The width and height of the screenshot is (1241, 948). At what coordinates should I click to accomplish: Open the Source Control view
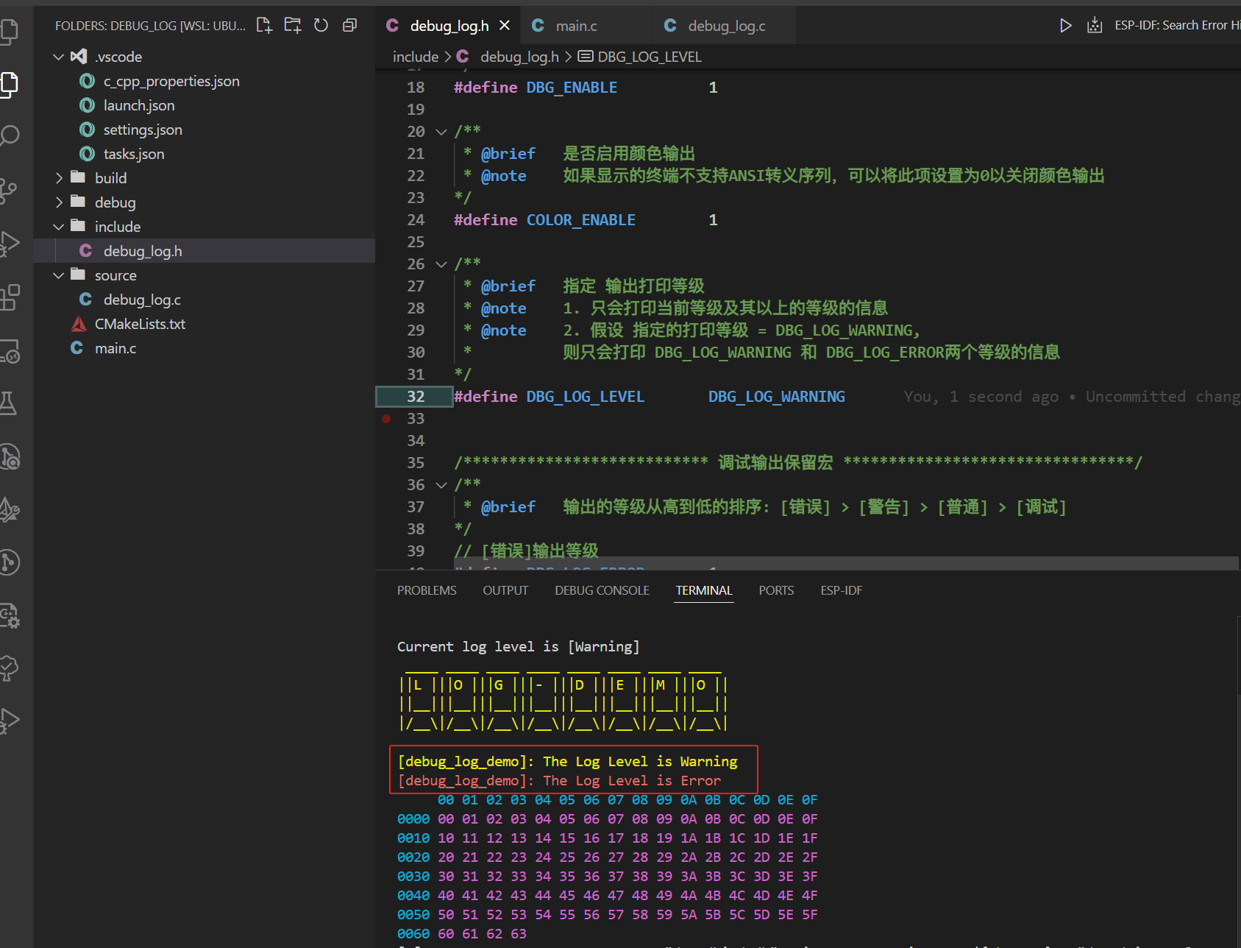9,190
